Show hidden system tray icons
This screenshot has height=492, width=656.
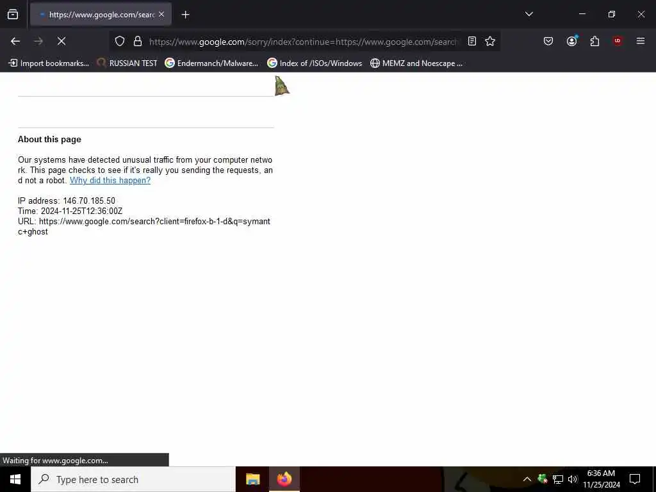[527, 479]
